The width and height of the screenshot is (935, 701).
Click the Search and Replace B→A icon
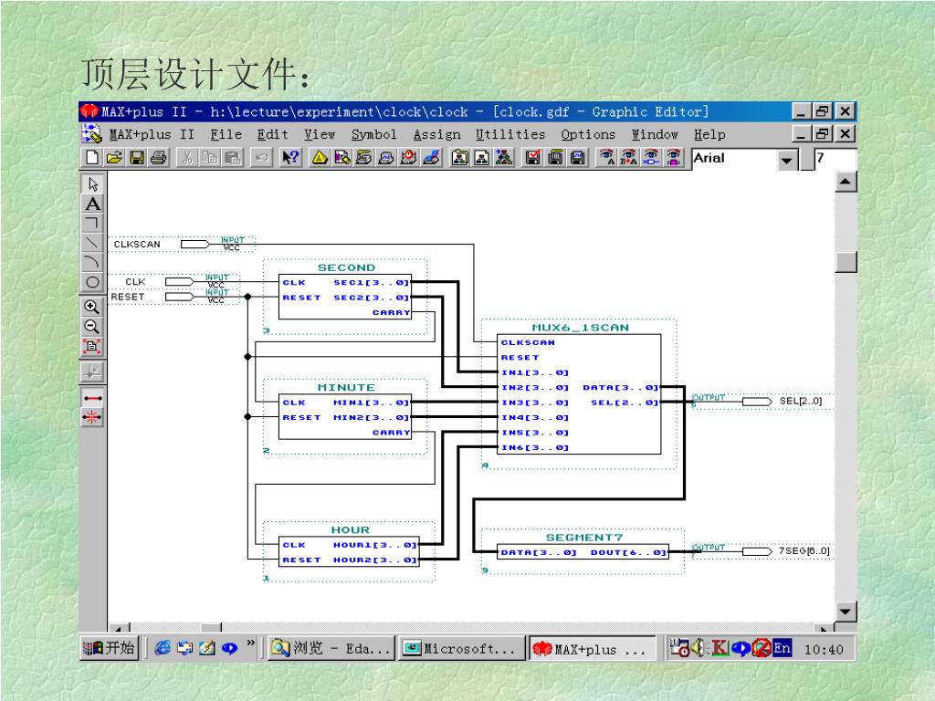point(628,157)
